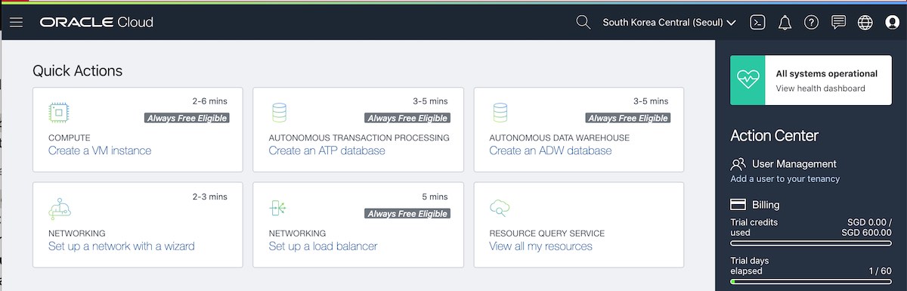Image resolution: width=907 pixels, height=291 pixels.
Task: Open the user profile avatar icon
Action: 892,23
